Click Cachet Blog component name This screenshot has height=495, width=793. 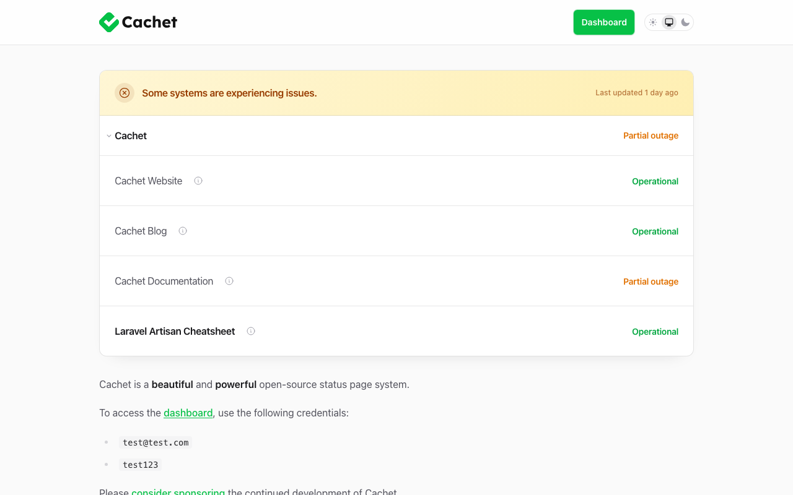coord(141,231)
